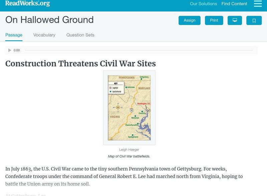Switch to the Question Sets tab
The height and width of the screenshot is (196, 267).
click(x=80, y=35)
